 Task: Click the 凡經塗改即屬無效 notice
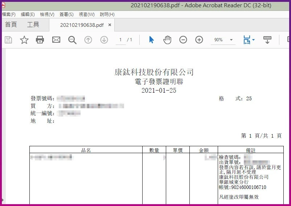239,197
